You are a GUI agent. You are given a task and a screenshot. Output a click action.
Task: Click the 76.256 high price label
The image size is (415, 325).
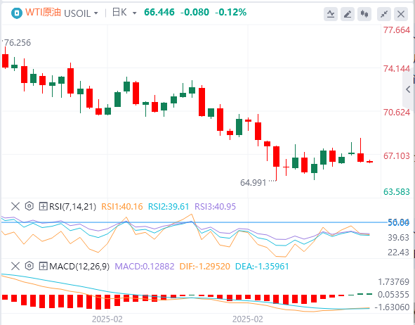17,43
